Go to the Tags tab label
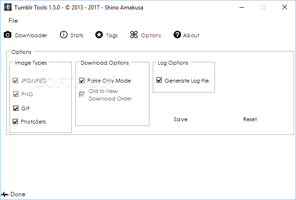 [112, 35]
